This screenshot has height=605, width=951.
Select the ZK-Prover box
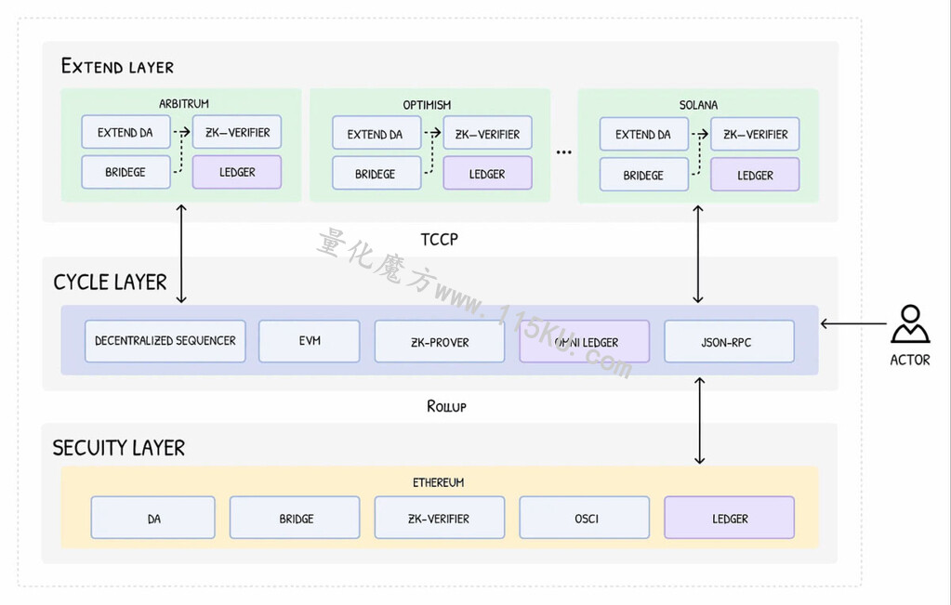(440, 342)
